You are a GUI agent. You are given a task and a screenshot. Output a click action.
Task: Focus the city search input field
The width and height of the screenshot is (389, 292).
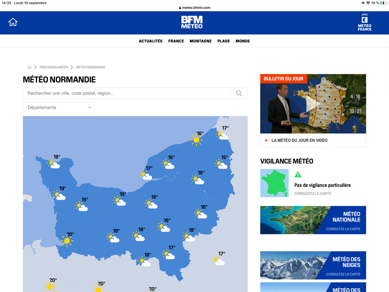pyautogui.click(x=127, y=93)
